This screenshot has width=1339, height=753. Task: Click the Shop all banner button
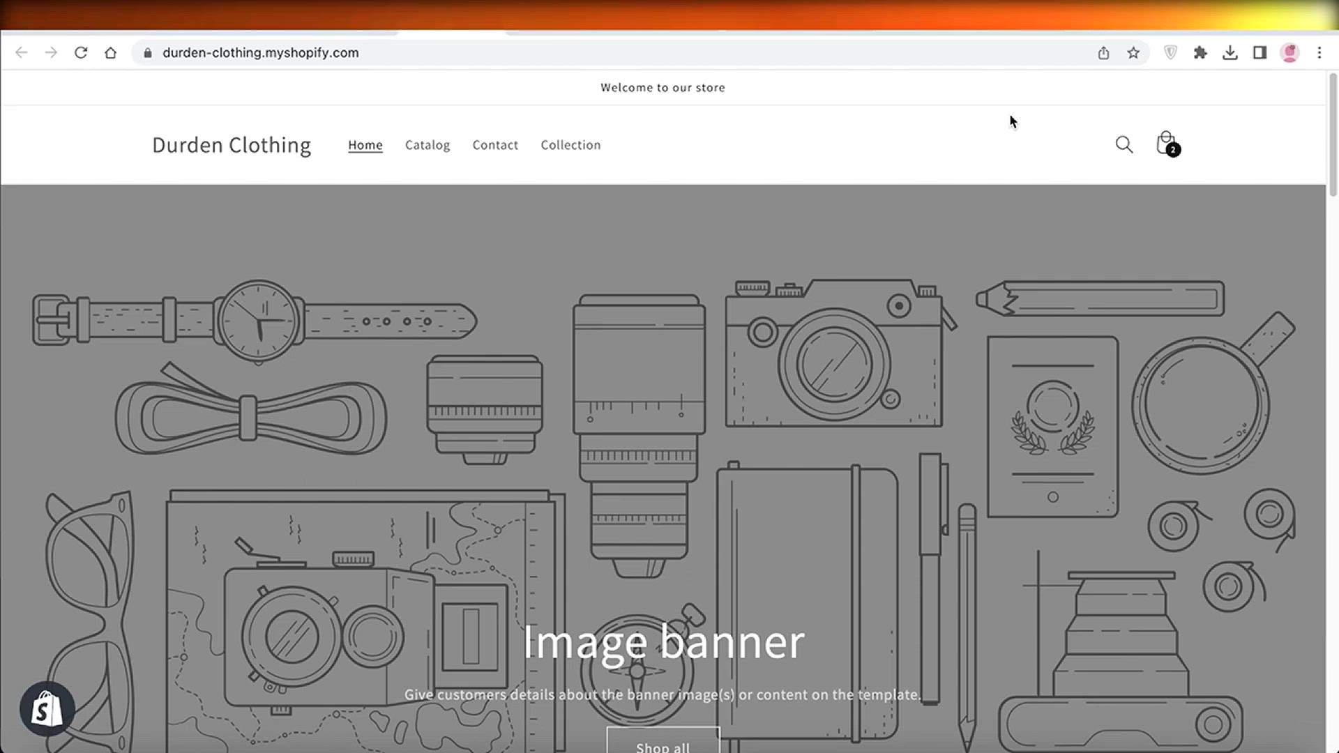663,740
